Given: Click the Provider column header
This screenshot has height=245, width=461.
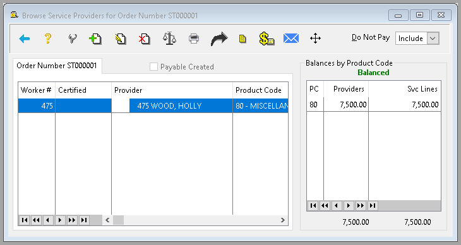Looking at the screenshot, I should click(x=172, y=90).
